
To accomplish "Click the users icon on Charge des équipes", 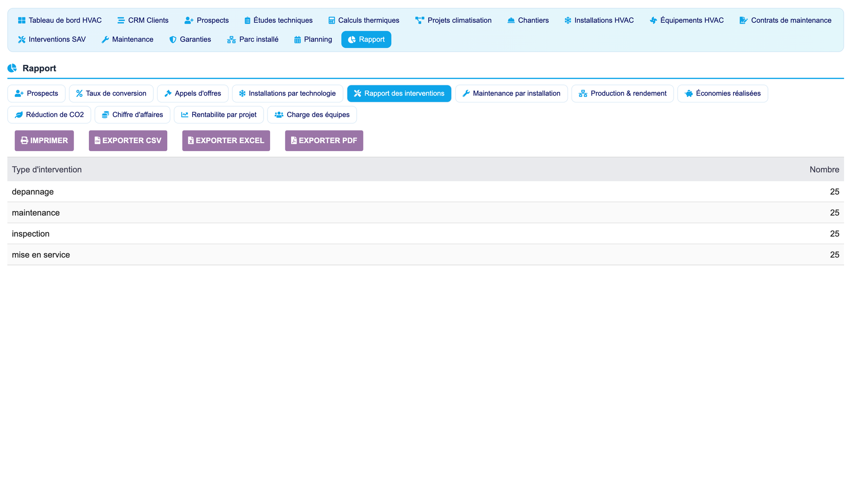I will (x=279, y=115).
